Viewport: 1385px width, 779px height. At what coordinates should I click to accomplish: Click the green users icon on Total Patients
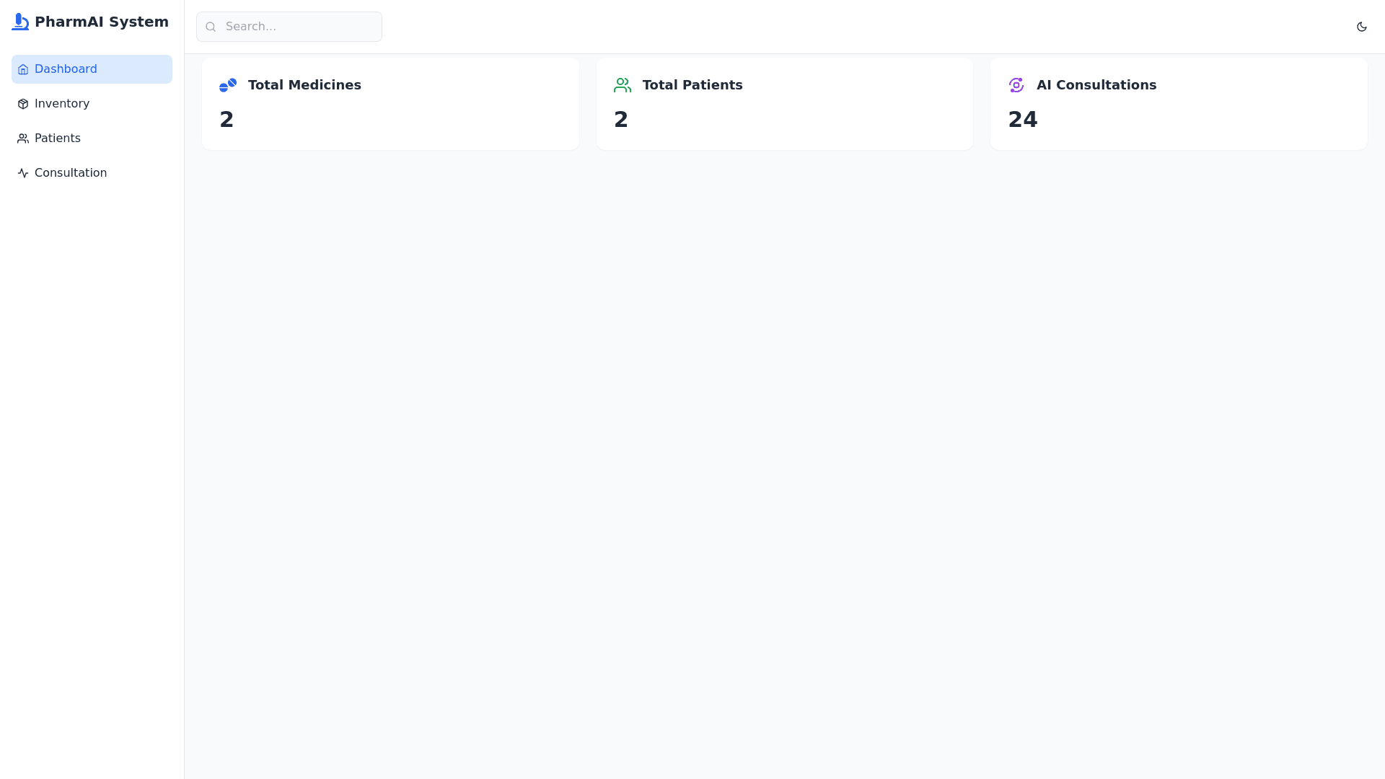(623, 85)
